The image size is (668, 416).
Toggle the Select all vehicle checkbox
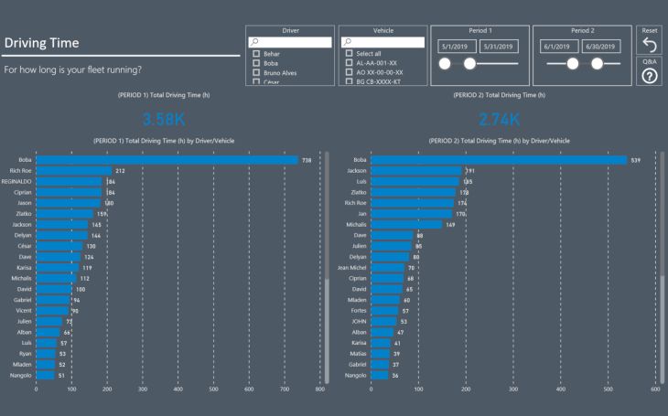point(349,54)
